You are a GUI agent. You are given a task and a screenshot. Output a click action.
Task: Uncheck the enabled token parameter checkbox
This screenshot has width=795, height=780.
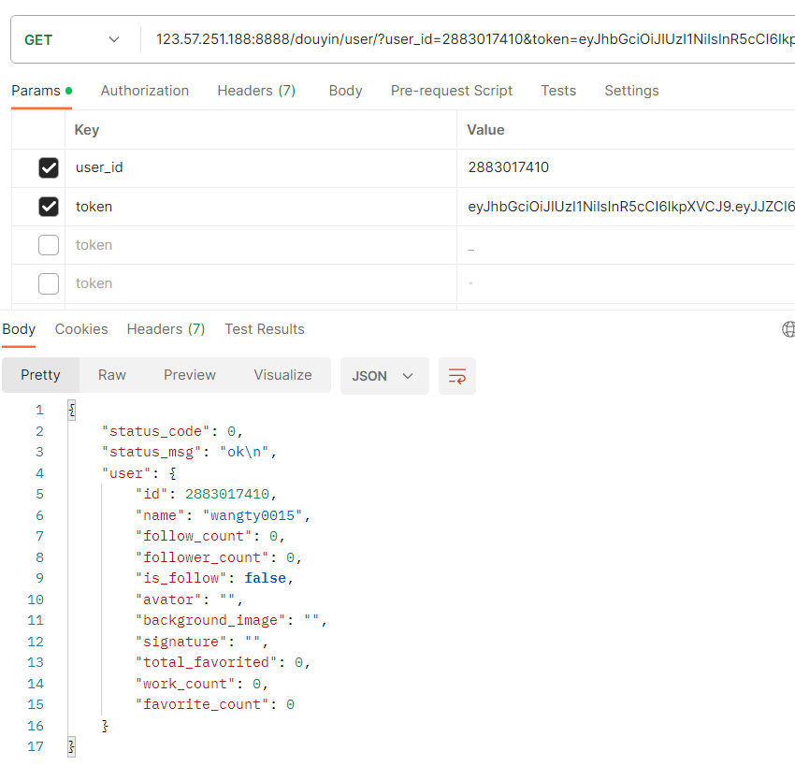tap(49, 207)
